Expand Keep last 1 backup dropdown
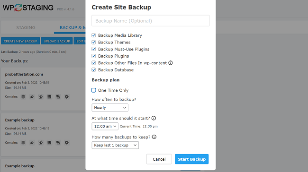Screen dimensions: 308x172 tap(115, 145)
